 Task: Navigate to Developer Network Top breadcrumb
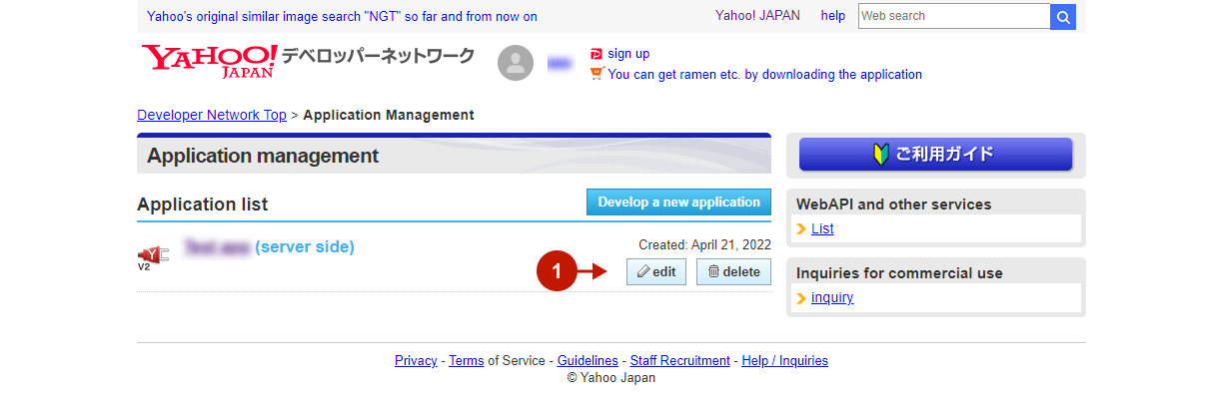[212, 115]
